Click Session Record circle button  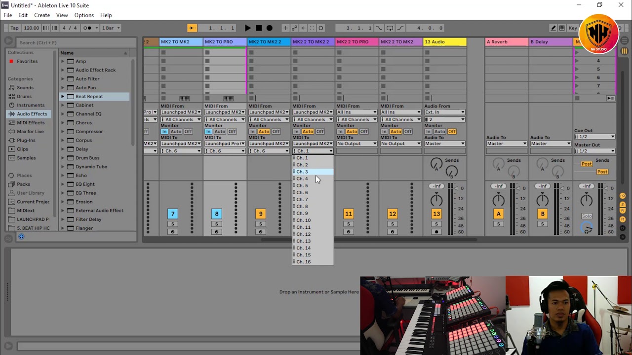coord(321,28)
